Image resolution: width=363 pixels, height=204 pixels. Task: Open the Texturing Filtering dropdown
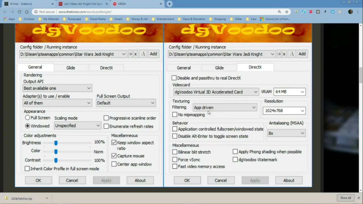[x=225, y=107]
